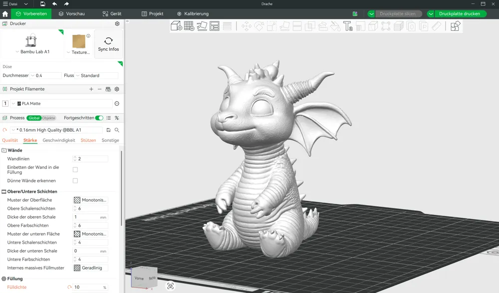Switch to the Kalibrierung tab
This screenshot has width=499, height=293.
[193, 13]
